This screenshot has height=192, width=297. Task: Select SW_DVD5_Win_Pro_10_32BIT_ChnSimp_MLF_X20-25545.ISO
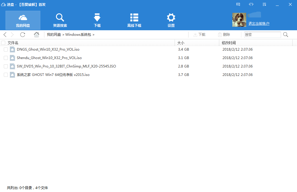coord(66,66)
